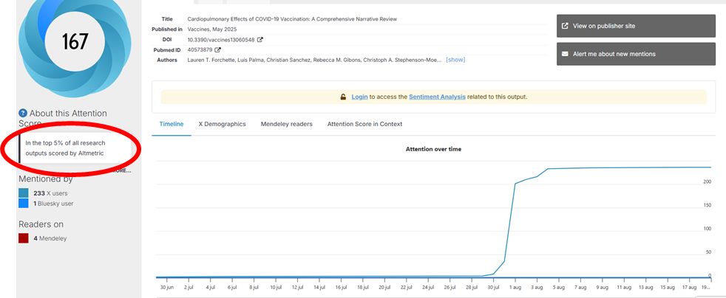The image size is (726, 298).
Task: Click the DOI number 10.3390/vaccines13060548
Action: (x=220, y=40)
